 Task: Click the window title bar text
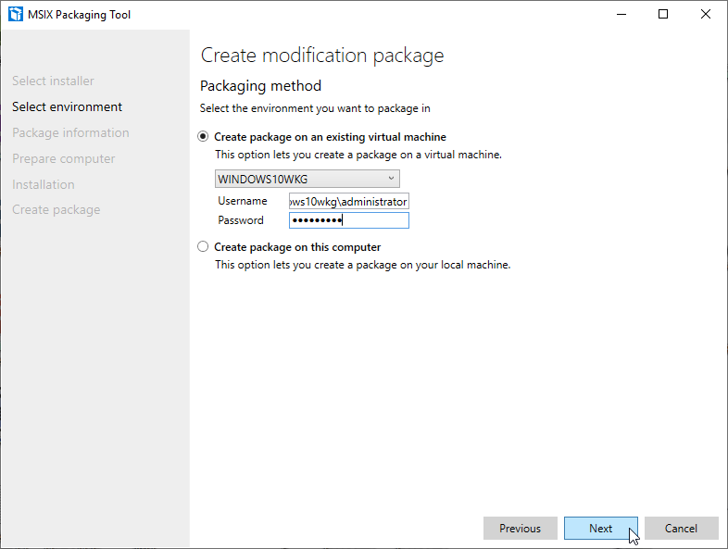(81, 14)
